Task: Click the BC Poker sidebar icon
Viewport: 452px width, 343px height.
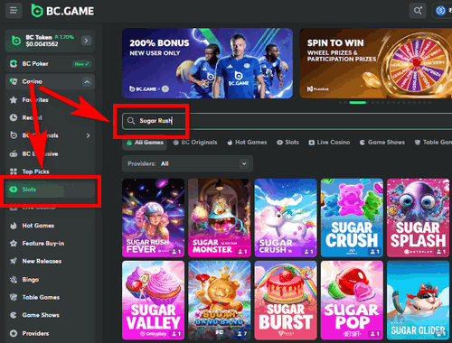Action: click(x=14, y=64)
